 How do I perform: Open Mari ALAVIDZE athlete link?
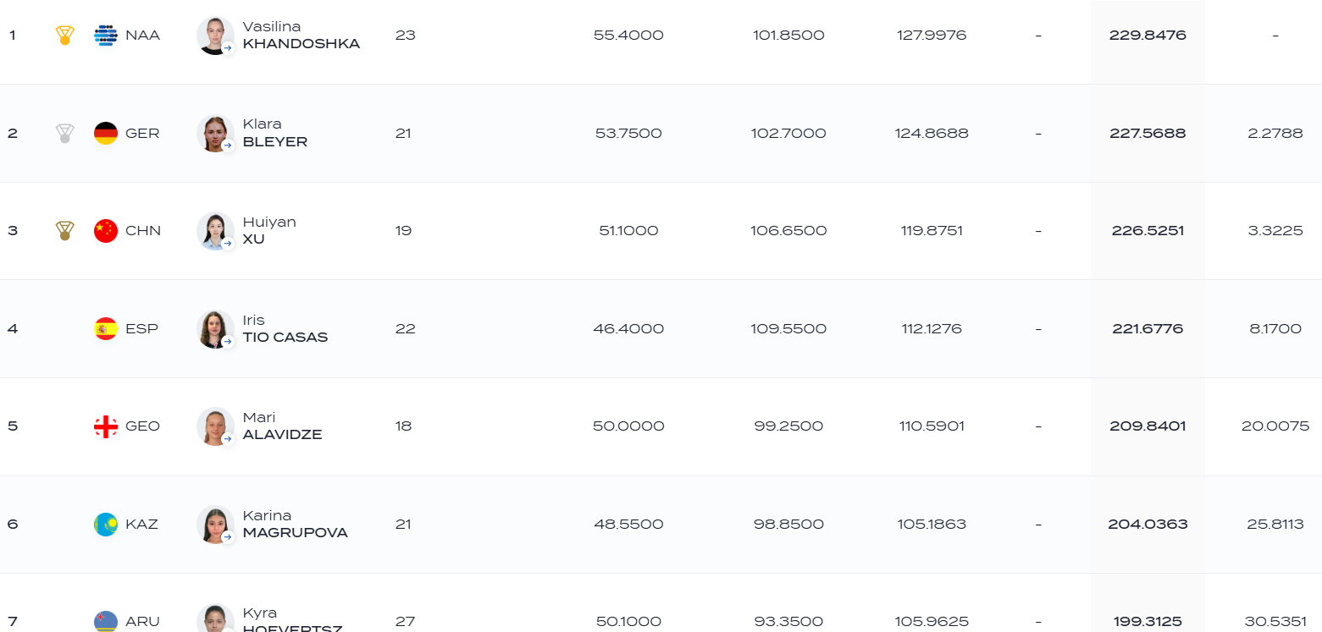point(283,426)
